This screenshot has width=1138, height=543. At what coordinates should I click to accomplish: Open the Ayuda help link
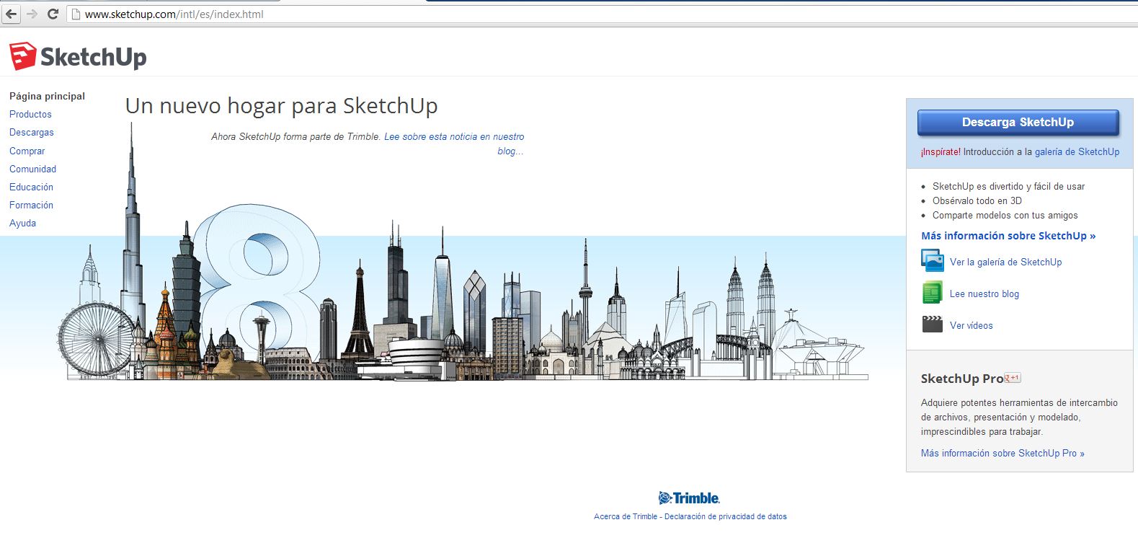[22, 223]
